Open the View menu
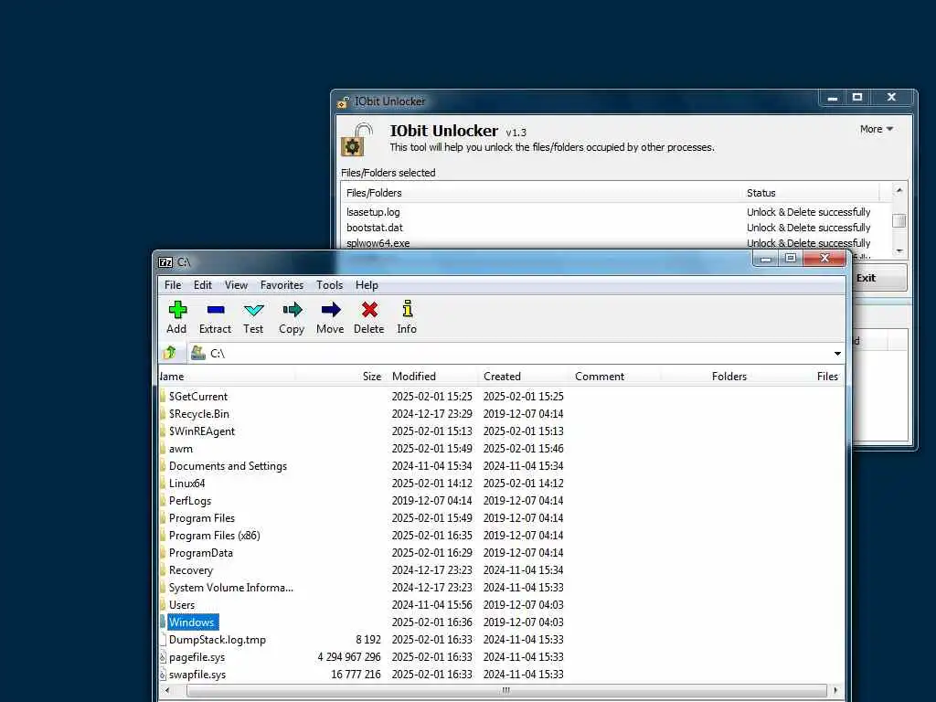The height and width of the screenshot is (702, 936). pyautogui.click(x=236, y=285)
